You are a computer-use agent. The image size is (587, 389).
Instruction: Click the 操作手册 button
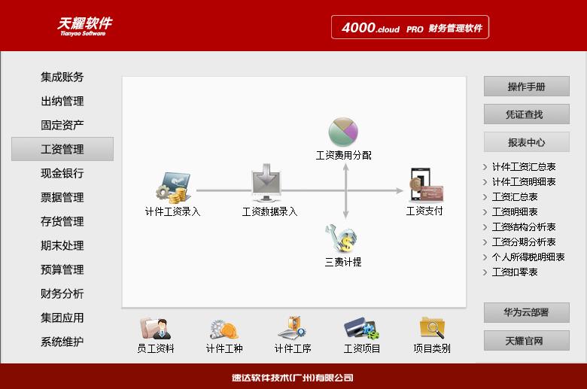point(526,87)
